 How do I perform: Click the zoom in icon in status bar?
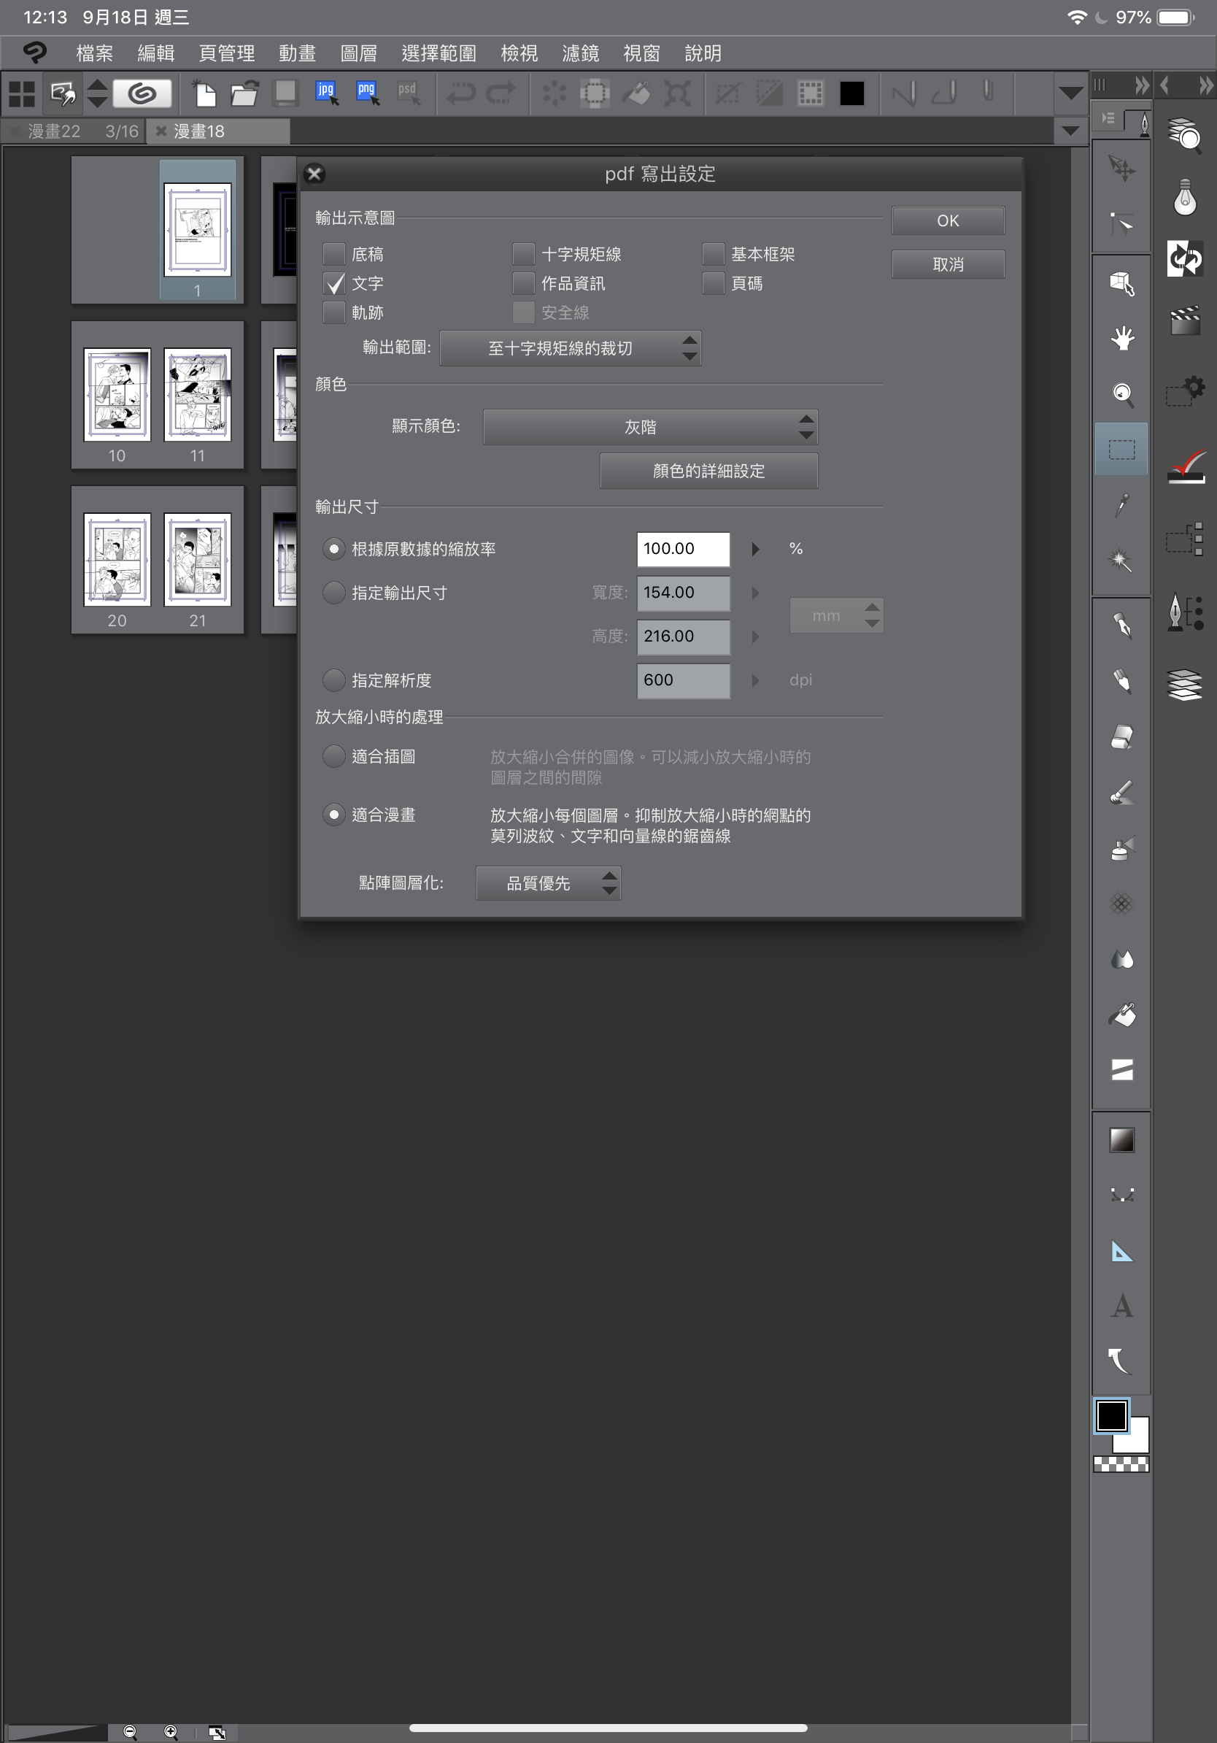[171, 1731]
